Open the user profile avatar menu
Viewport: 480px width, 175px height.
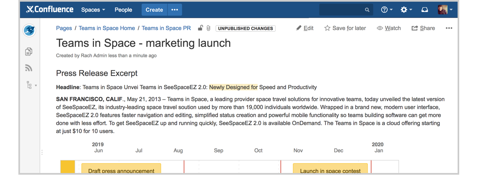tap(445, 10)
